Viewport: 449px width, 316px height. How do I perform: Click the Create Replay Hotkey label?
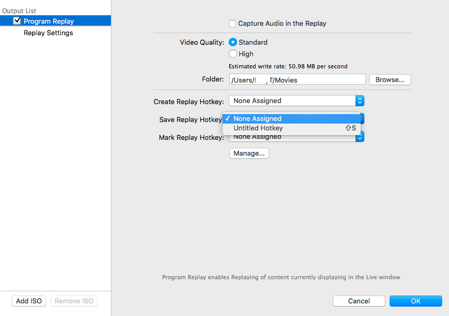pos(189,101)
